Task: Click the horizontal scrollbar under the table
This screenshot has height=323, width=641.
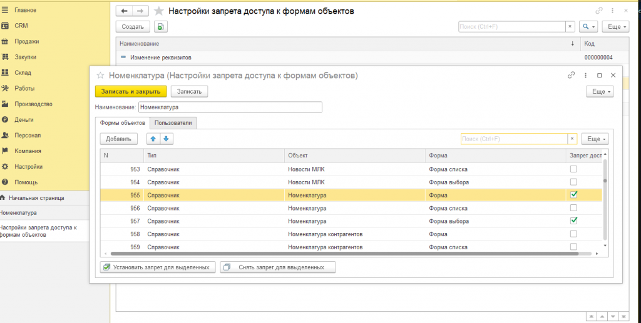Action: click(x=351, y=254)
